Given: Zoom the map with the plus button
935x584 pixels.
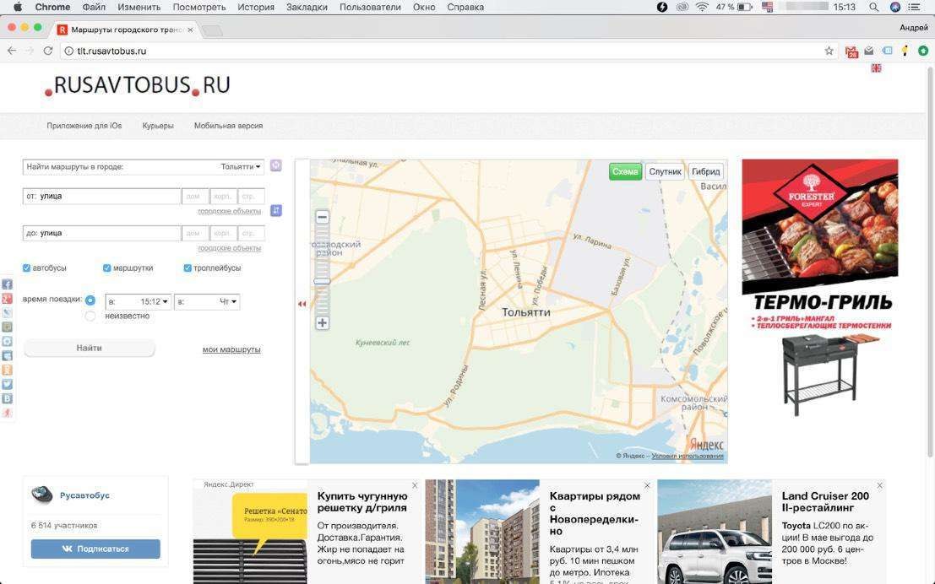Looking at the screenshot, I should point(322,323).
